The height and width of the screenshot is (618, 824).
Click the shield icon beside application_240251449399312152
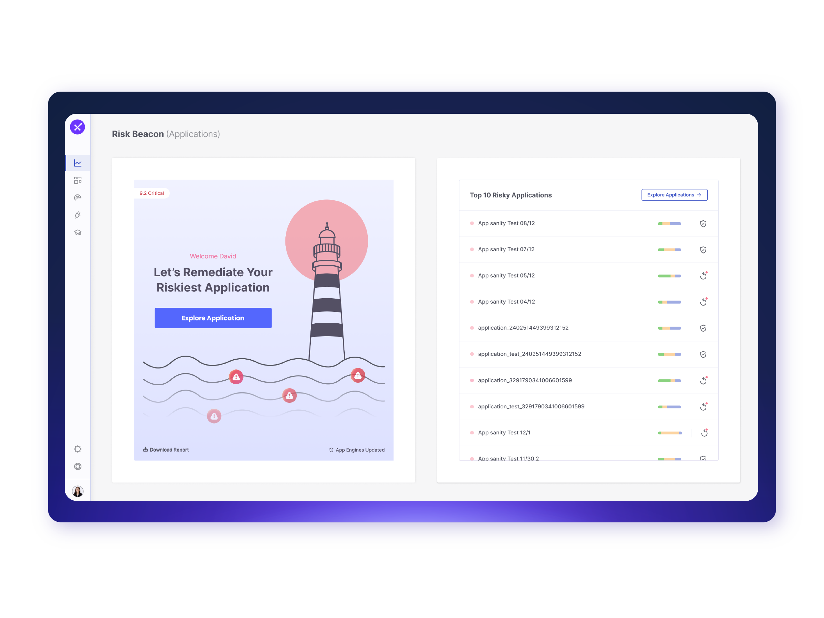tap(703, 328)
